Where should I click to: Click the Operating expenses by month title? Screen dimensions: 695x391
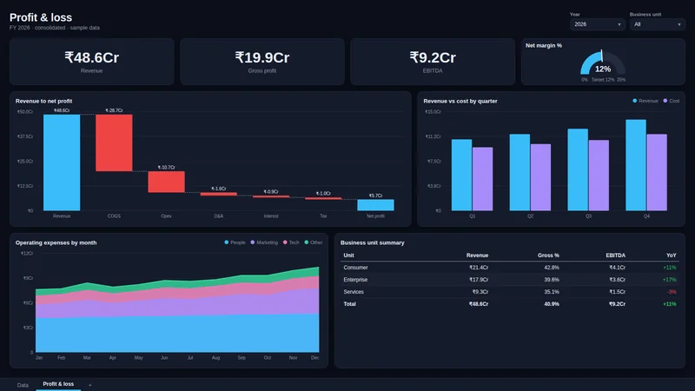click(56, 242)
